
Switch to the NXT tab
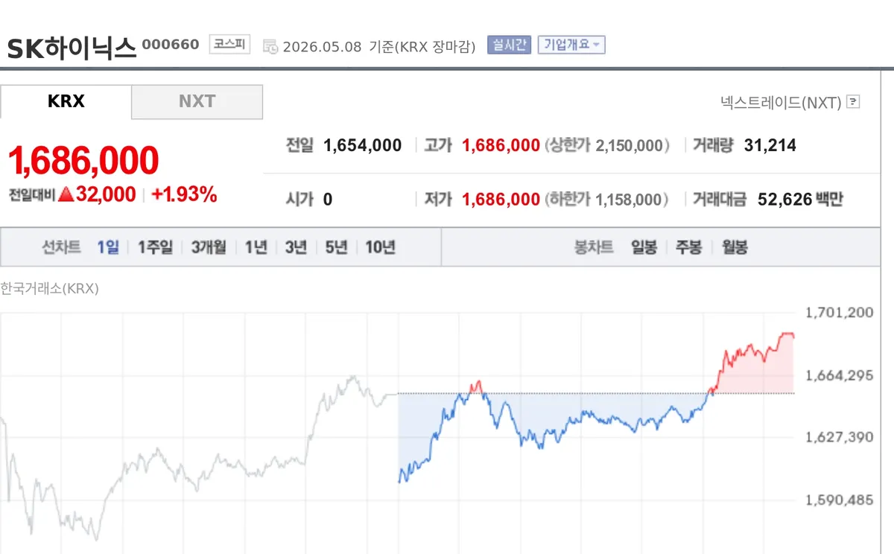[197, 101]
